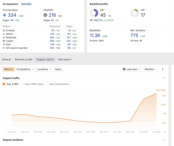174x146 pixels.
Task: Switch to the Paid search tab
Action: pos(65,60)
